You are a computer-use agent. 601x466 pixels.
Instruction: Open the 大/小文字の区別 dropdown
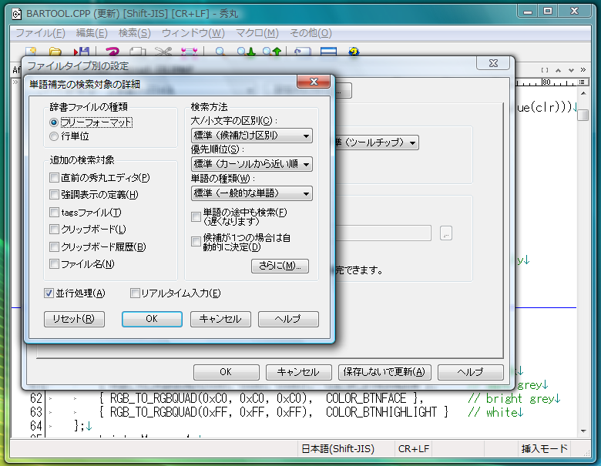[x=251, y=136]
